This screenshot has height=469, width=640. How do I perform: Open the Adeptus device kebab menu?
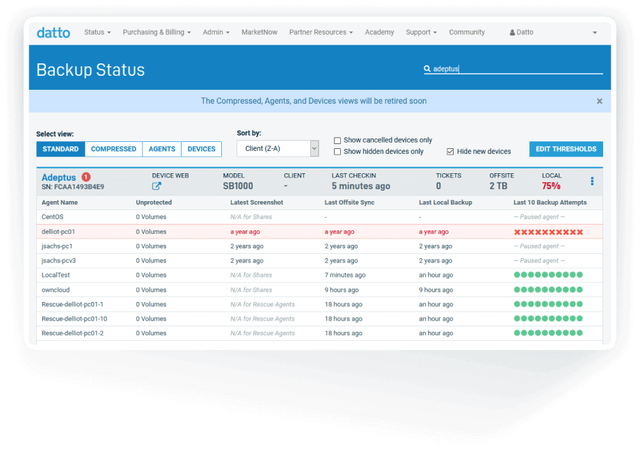(592, 182)
